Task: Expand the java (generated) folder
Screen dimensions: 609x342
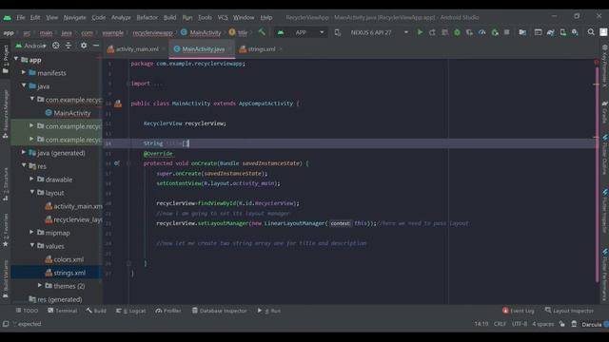Action: [24, 152]
